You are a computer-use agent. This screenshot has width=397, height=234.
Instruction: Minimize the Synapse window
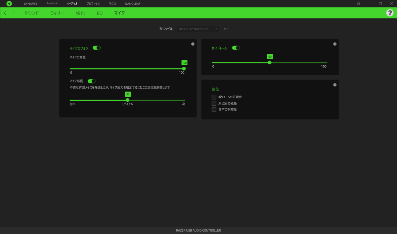(x=369, y=4)
